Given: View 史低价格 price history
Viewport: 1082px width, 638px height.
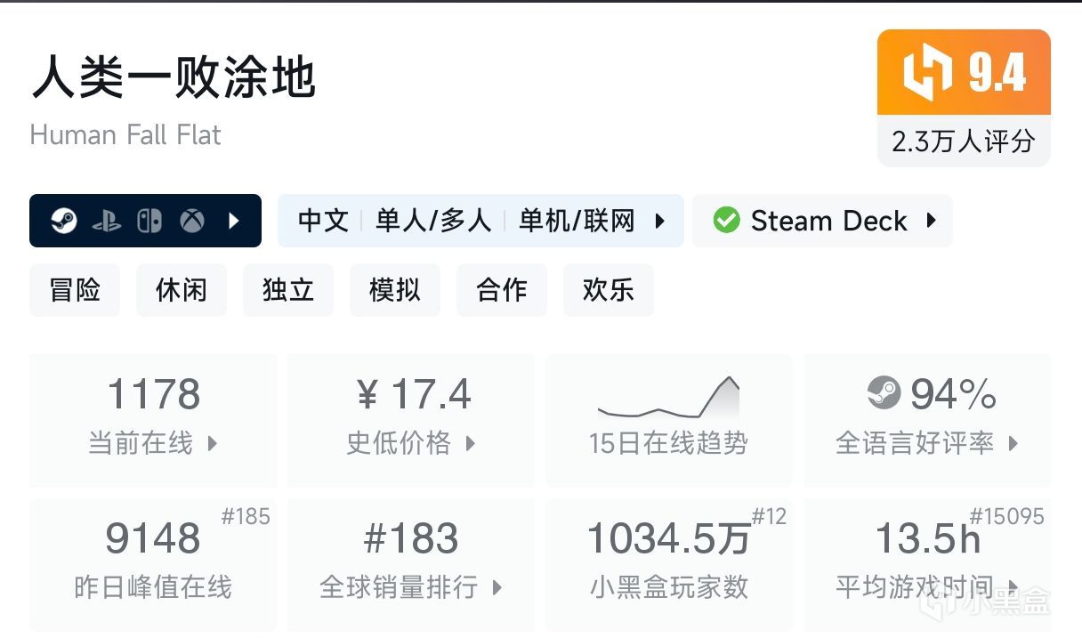Looking at the screenshot, I should coord(411,420).
